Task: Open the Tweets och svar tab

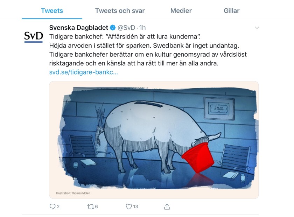Action: (120, 11)
